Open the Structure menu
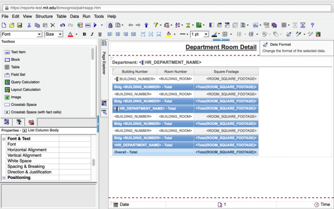This screenshot has height=209, width=334. 44,16
